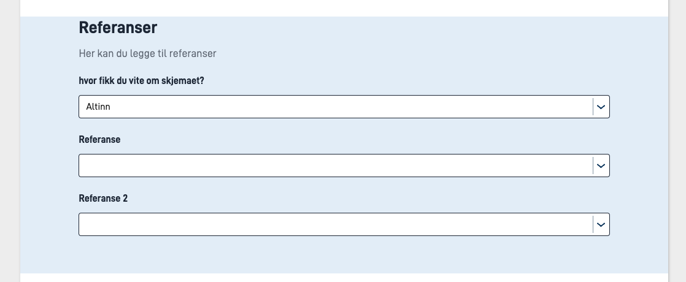Click the "Her kan du legge til referanser" text
The height and width of the screenshot is (282, 686).
pos(147,53)
